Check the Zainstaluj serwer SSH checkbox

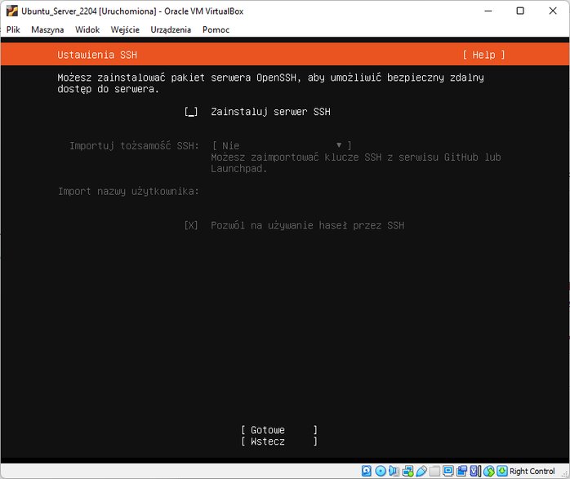[191, 112]
